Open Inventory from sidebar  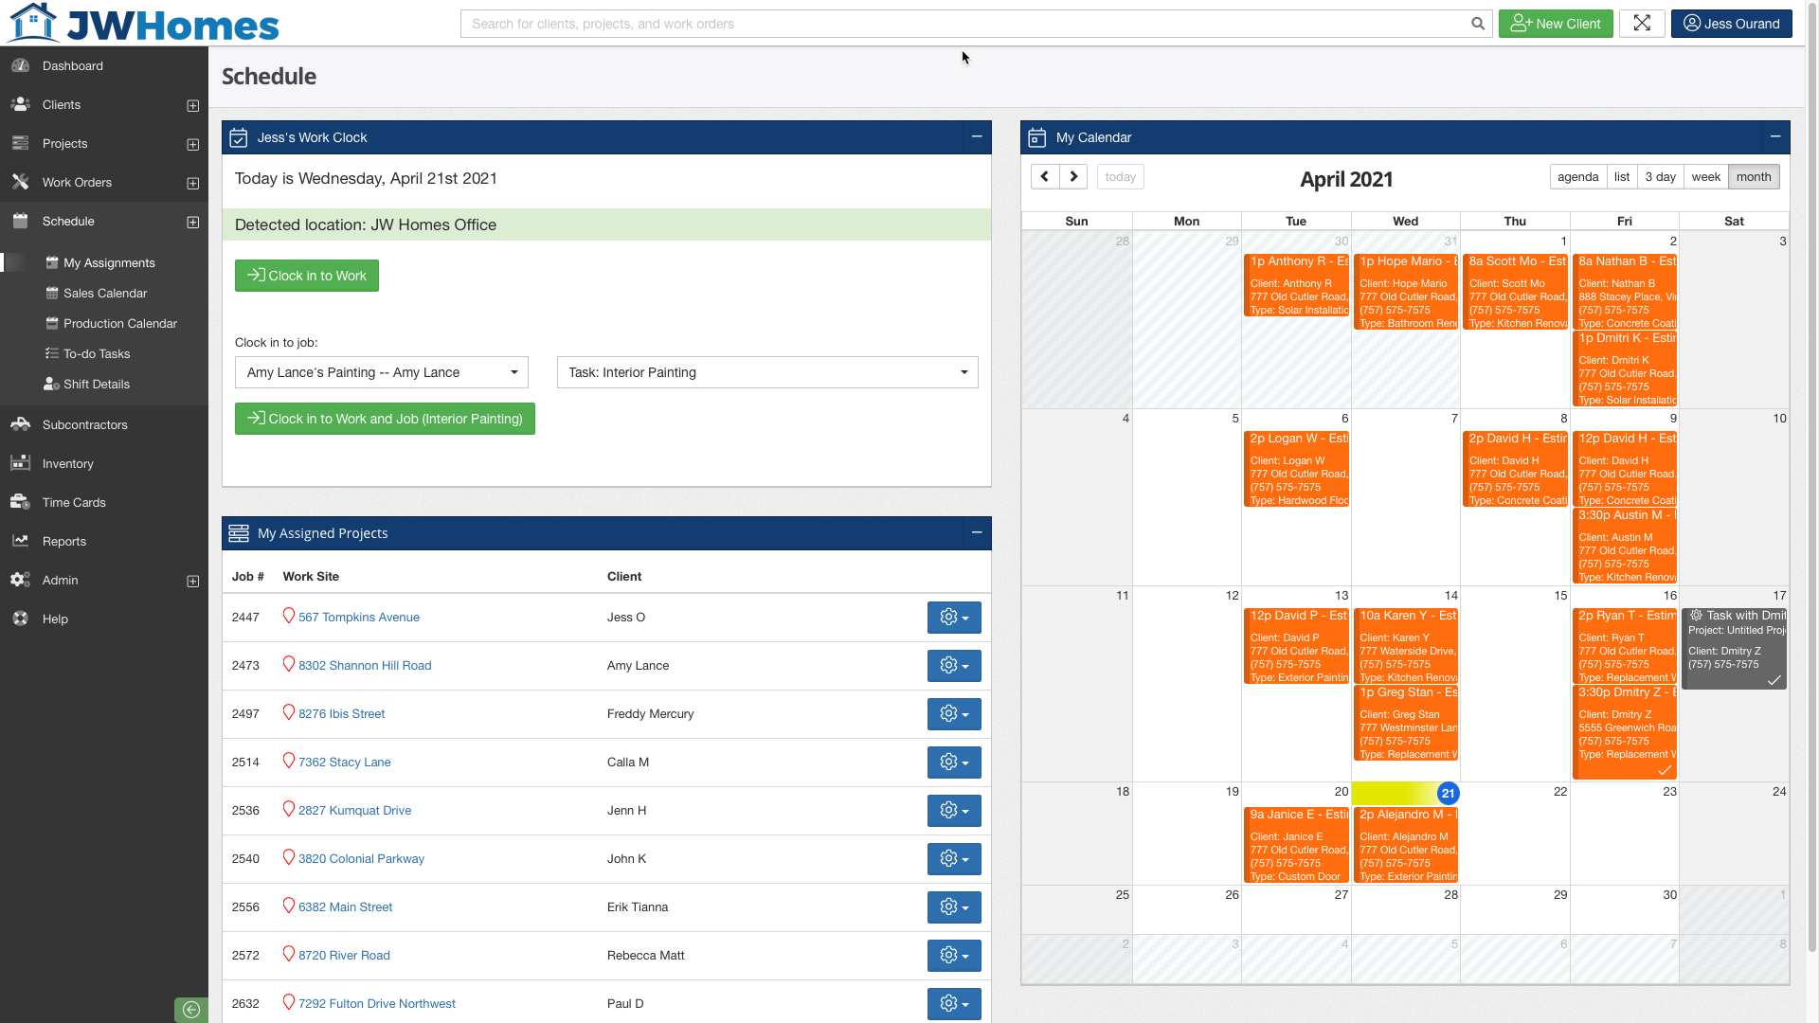[67, 463]
